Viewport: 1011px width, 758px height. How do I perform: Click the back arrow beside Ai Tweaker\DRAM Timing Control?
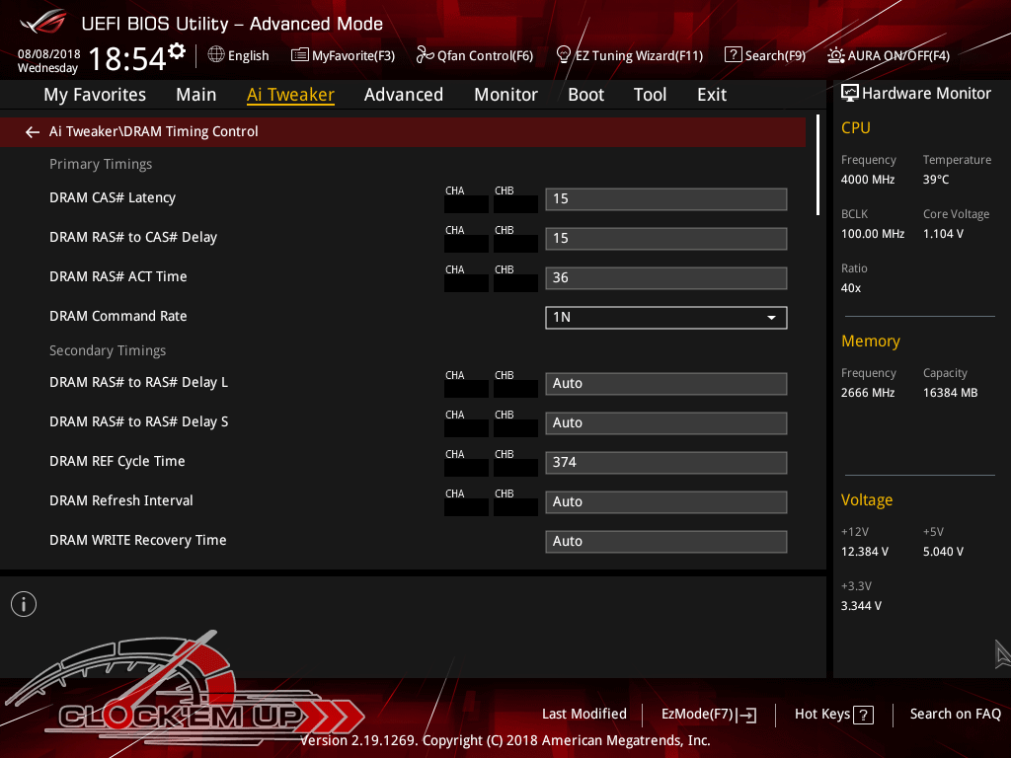tap(33, 132)
